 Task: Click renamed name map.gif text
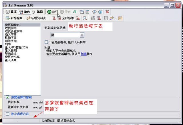click(37, 107)
